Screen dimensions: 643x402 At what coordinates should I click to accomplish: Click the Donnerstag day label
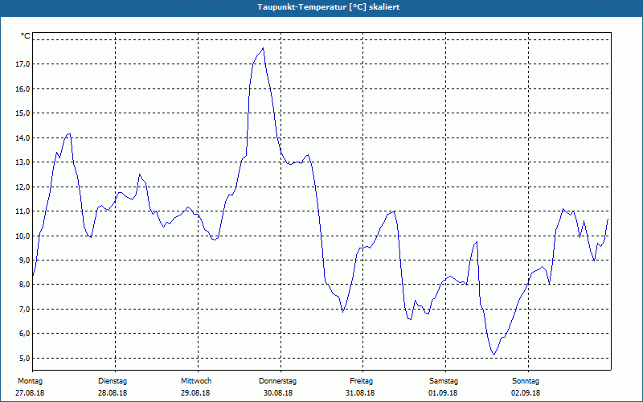pyautogui.click(x=277, y=381)
